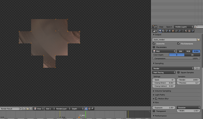The height and width of the screenshot is (119, 203).
Task: Select color and alpha display channel
Action: tap(86, 109)
